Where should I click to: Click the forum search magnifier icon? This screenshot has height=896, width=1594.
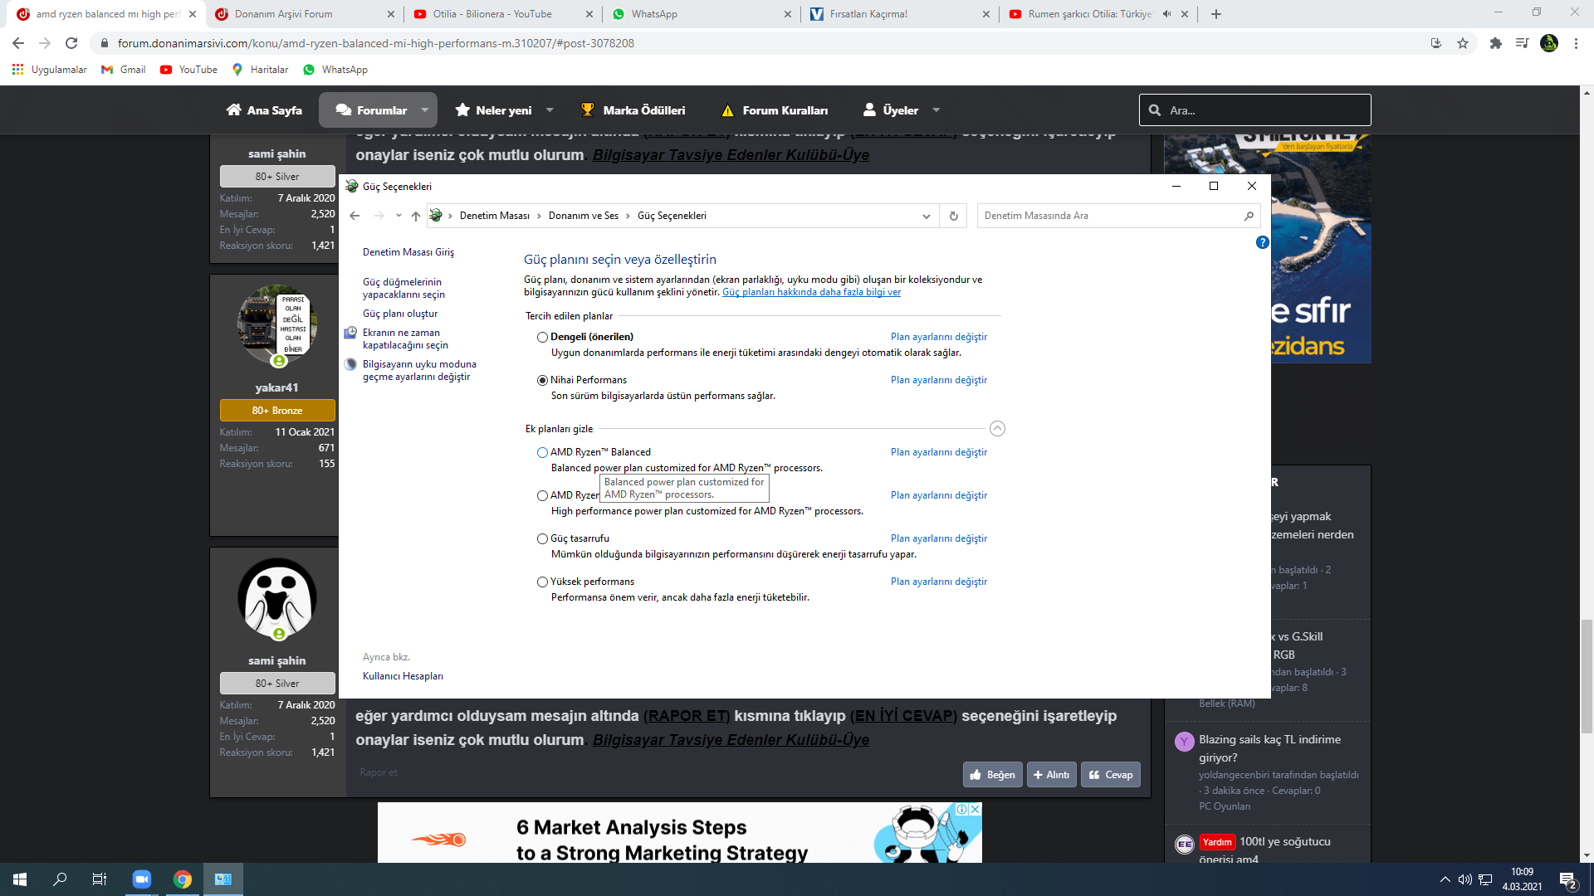[x=1155, y=110]
